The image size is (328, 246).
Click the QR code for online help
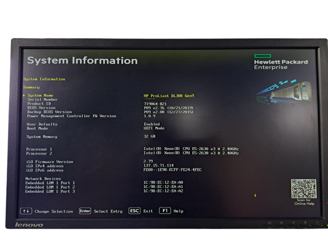(304, 189)
